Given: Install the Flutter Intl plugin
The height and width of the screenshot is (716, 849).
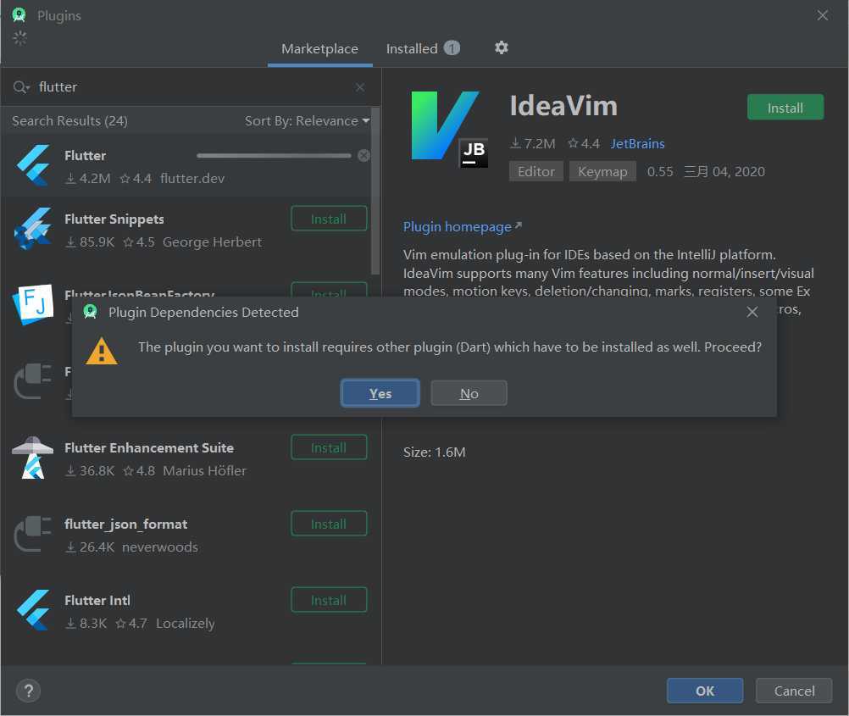Looking at the screenshot, I should (x=329, y=600).
